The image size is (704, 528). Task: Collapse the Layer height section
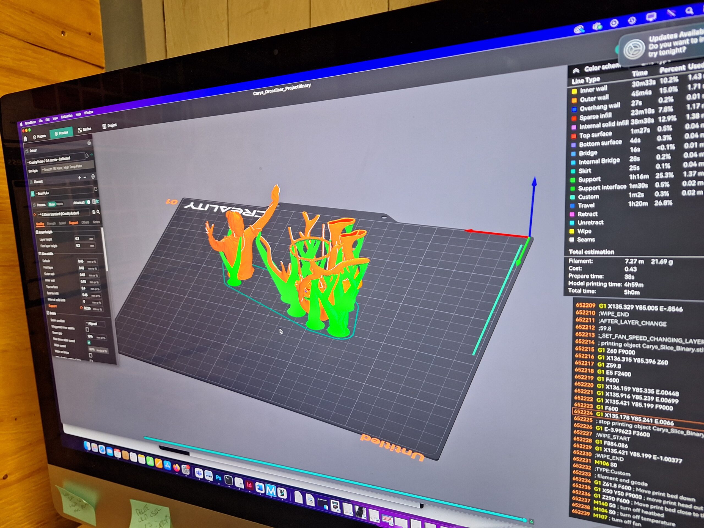(x=44, y=232)
